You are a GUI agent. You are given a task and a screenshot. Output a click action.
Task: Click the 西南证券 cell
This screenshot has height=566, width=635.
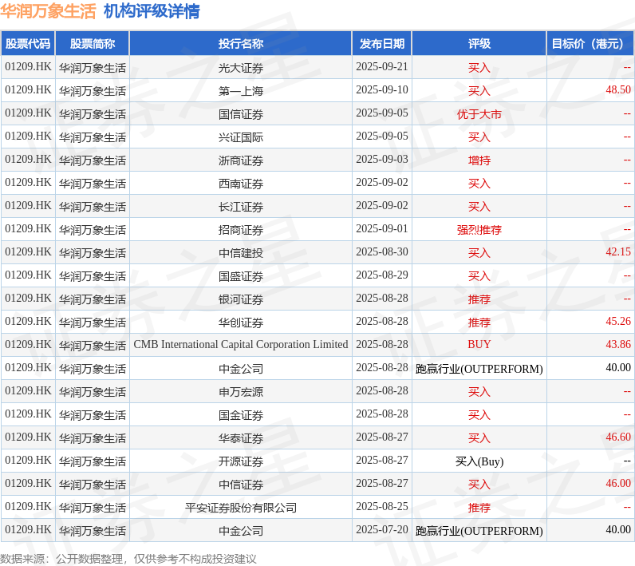click(241, 183)
